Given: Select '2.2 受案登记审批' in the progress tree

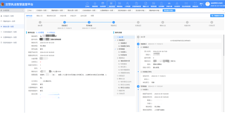Looking at the screenshot, I should click(124, 46).
